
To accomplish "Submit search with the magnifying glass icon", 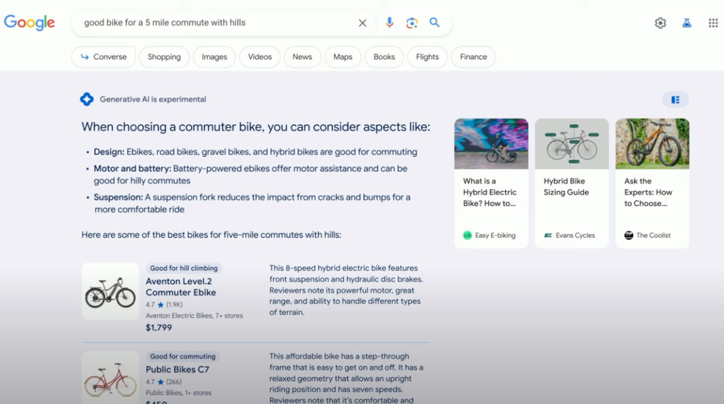I will (434, 22).
